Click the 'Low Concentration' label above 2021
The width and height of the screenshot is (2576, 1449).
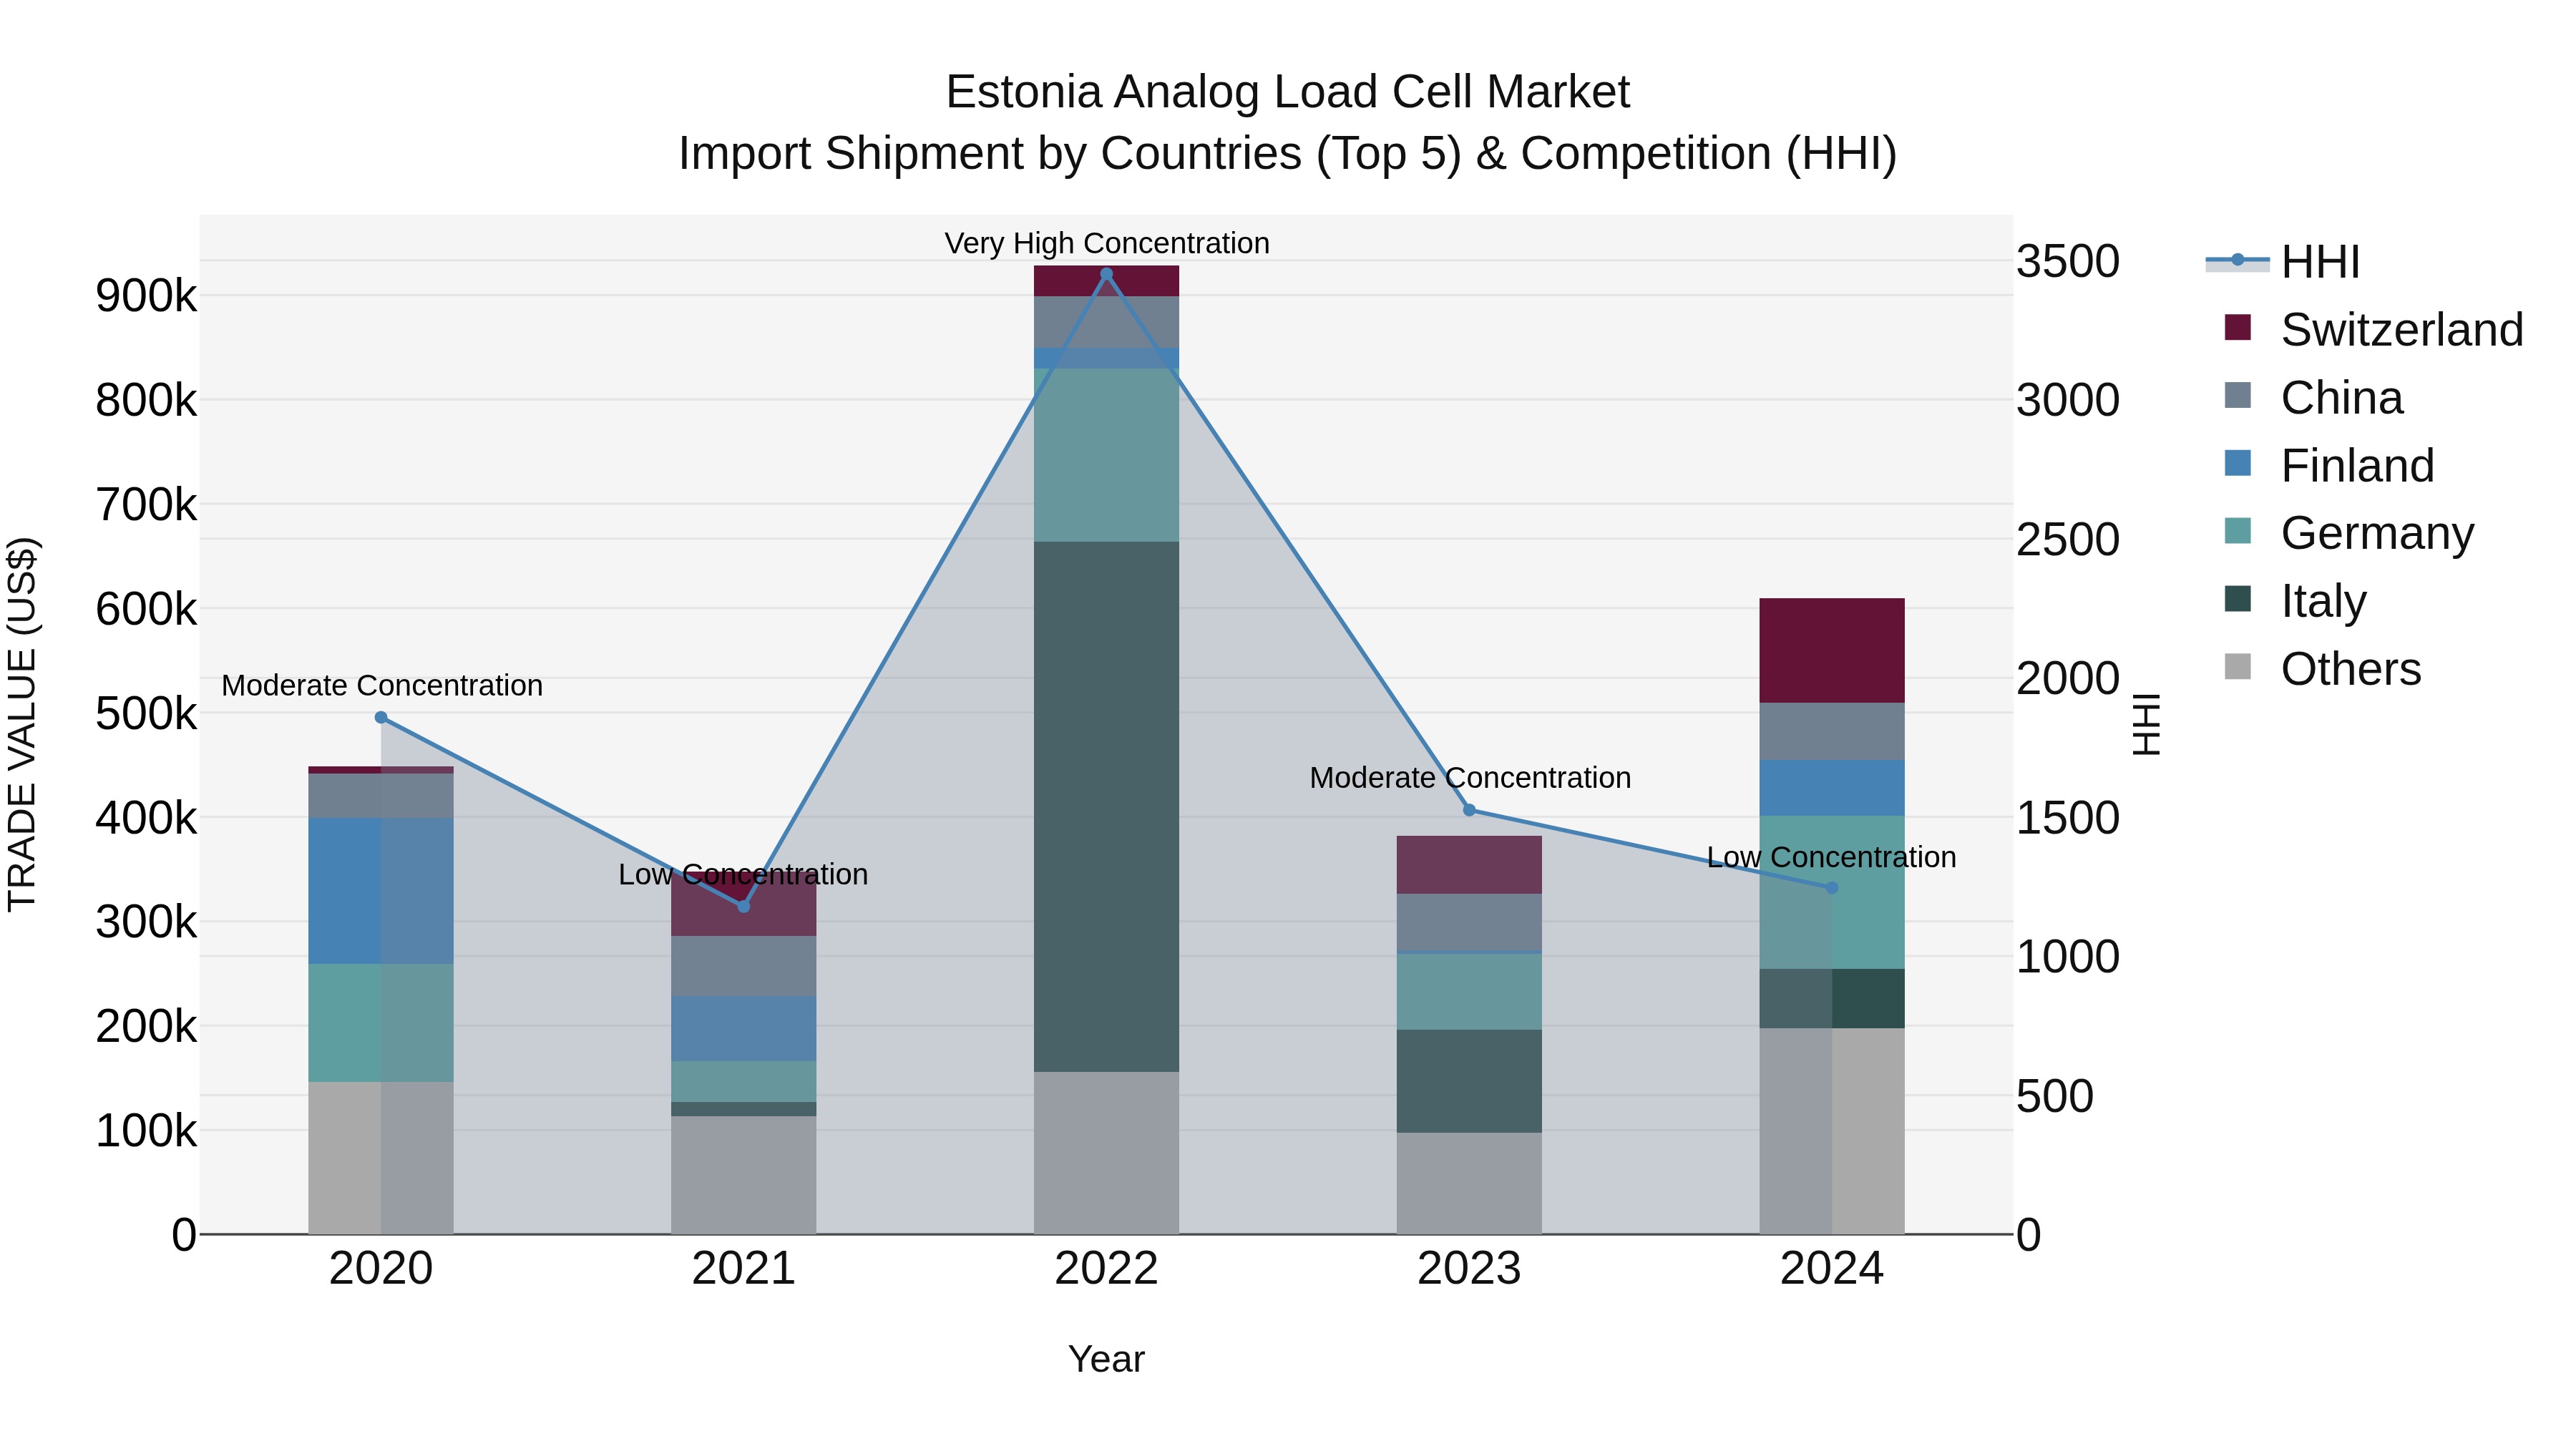tap(743, 874)
